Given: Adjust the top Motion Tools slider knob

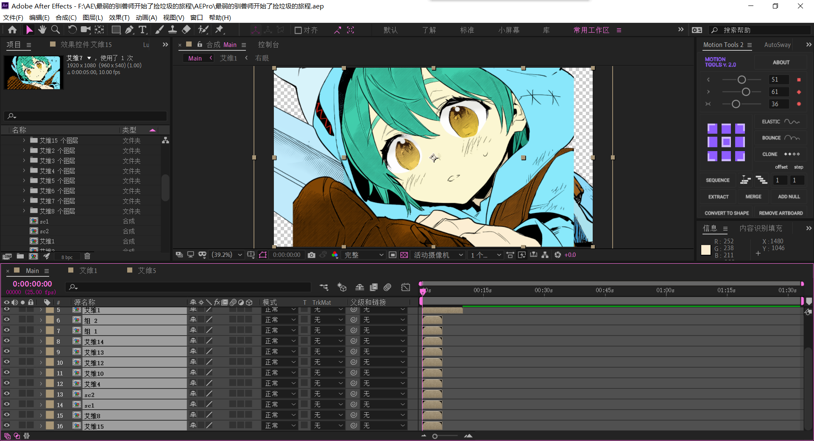Looking at the screenshot, I should tap(742, 80).
